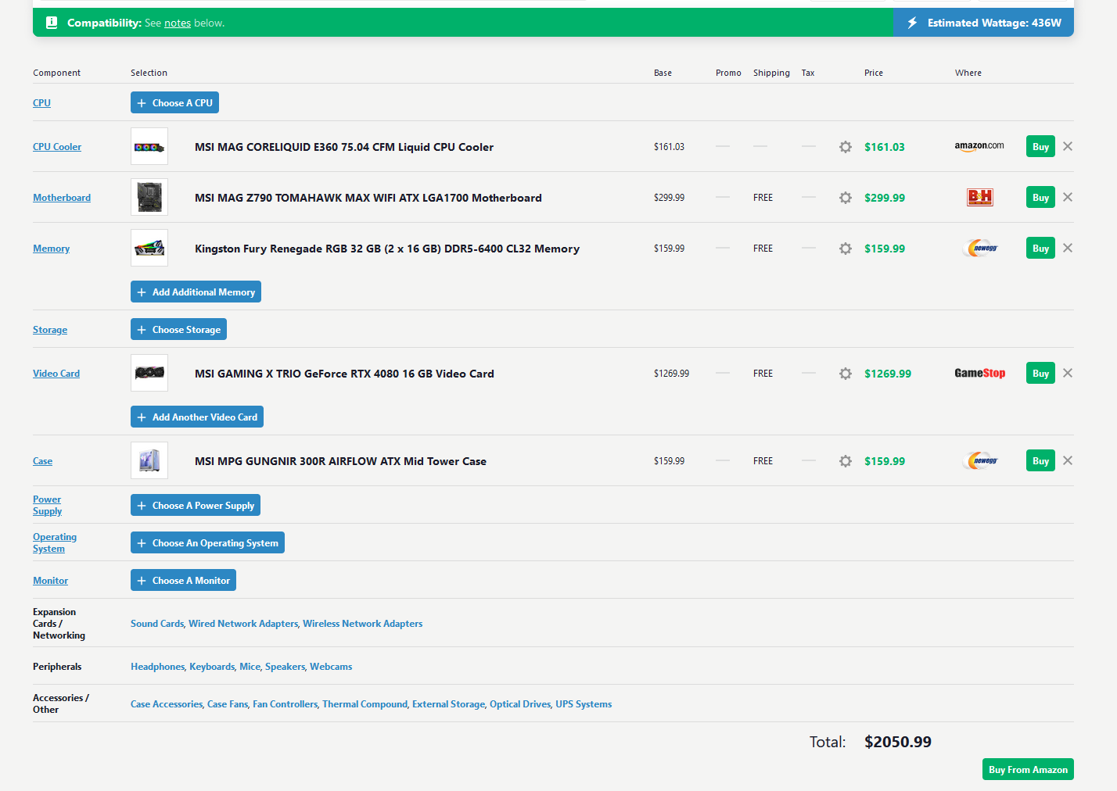Image resolution: width=1117 pixels, height=791 pixels.
Task: Open compatibility notes link
Action: coord(178,23)
